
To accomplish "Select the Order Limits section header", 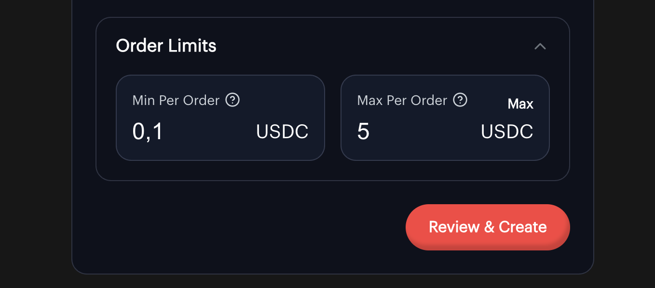I will tap(166, 45).
